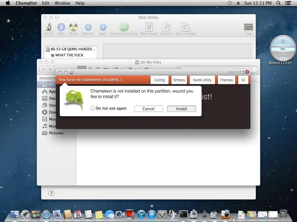This screenshot has height=222, width=297.
Task: Open Messages speech bubble in the Dock
Action: coord(109,215)
